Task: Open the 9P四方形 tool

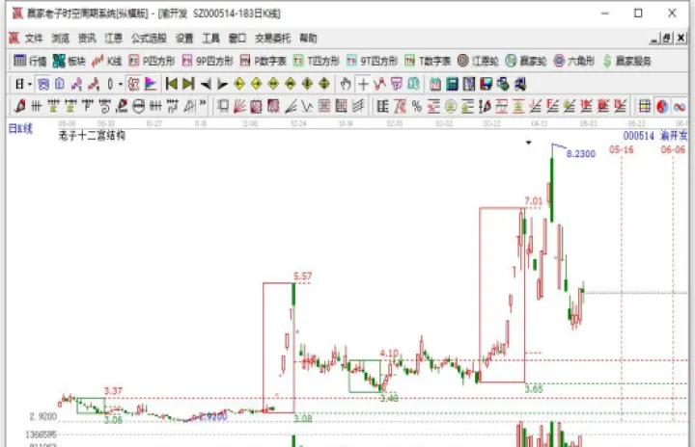Action: click(x=208, y=61)
